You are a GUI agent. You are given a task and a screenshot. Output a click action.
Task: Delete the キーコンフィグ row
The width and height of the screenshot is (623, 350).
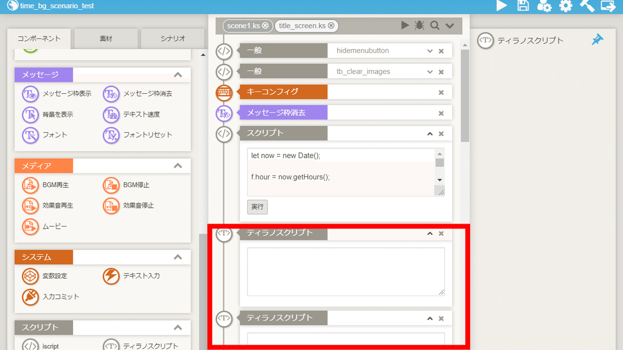(x=441, y=92)
